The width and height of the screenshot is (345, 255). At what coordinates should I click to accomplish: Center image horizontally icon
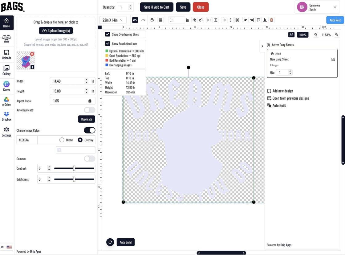(224, 20)
